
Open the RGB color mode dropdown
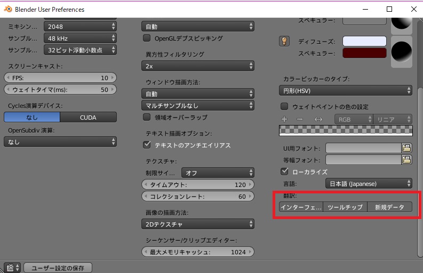pyautogui.click(x=354, y=119)
